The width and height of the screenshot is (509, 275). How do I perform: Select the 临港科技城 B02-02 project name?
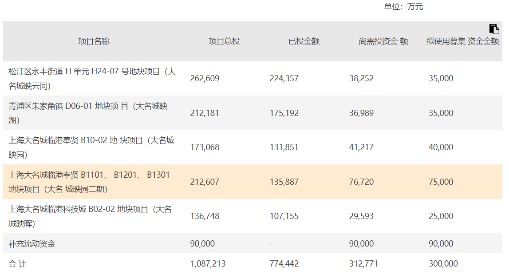(90, 216)
